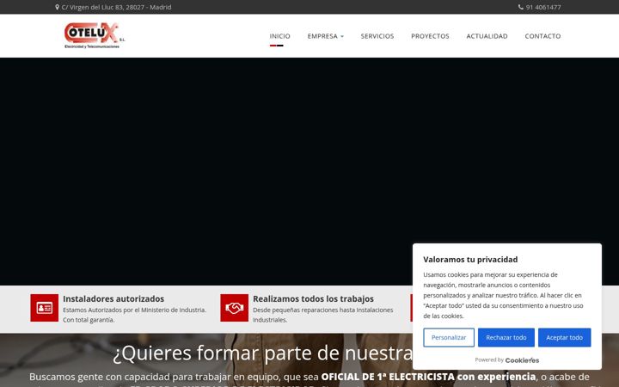The height and width of the screenshot is (387, 619).
Task: Click the Realizamos todos los trabajos heading
Action: coord(314,299)
